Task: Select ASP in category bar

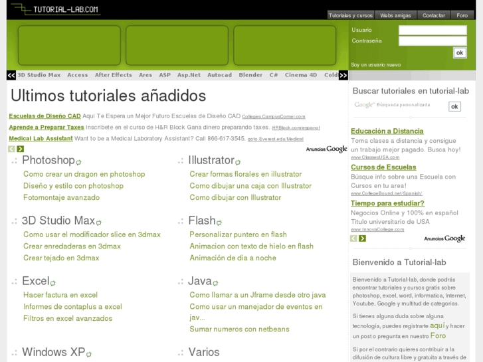Action: (165, 75)
